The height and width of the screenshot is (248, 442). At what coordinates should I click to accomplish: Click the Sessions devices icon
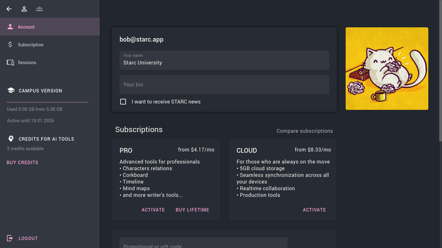pyautogui.click(x=10, y=63)
